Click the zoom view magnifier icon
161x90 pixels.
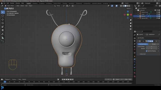(131, 20)
